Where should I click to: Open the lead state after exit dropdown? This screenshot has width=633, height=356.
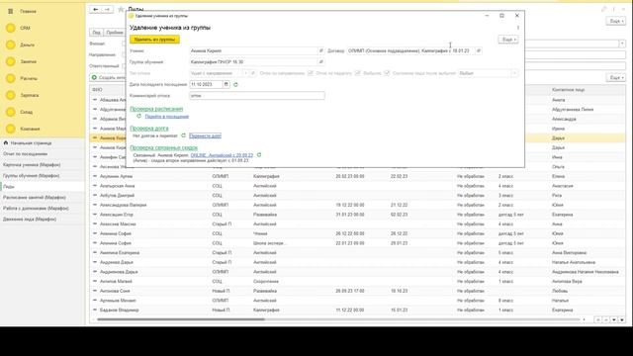pyautogui.click(x=514, y=73)
